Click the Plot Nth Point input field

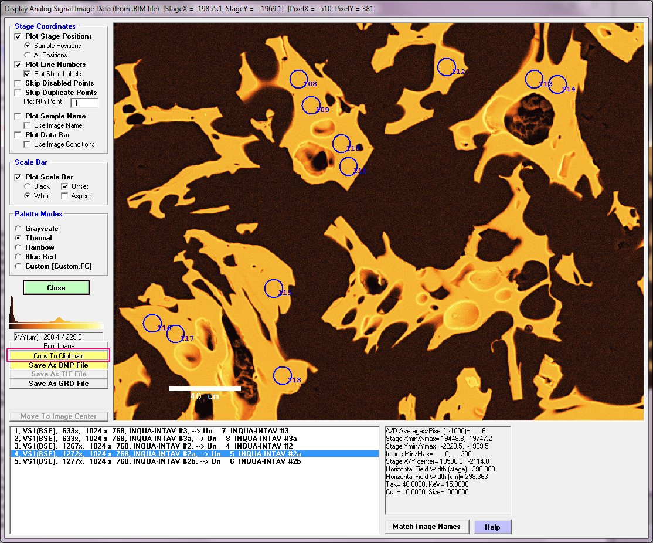[x=84, y=103]
